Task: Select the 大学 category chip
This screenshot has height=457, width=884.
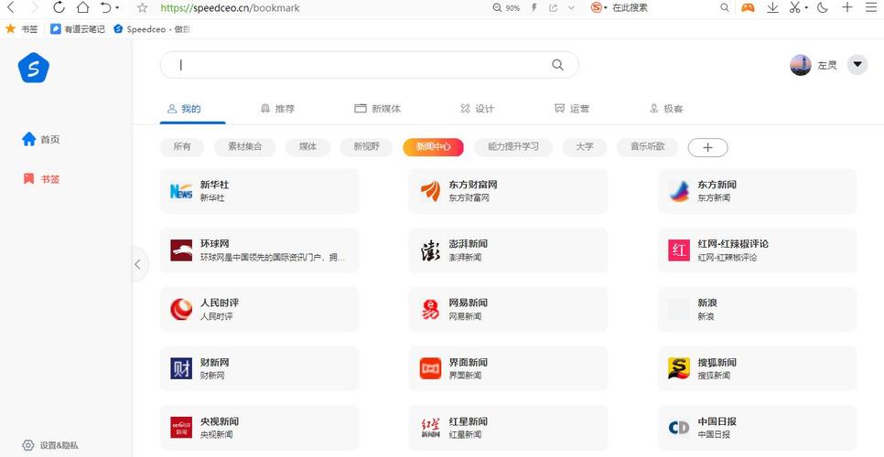Action: coord(585,147)
